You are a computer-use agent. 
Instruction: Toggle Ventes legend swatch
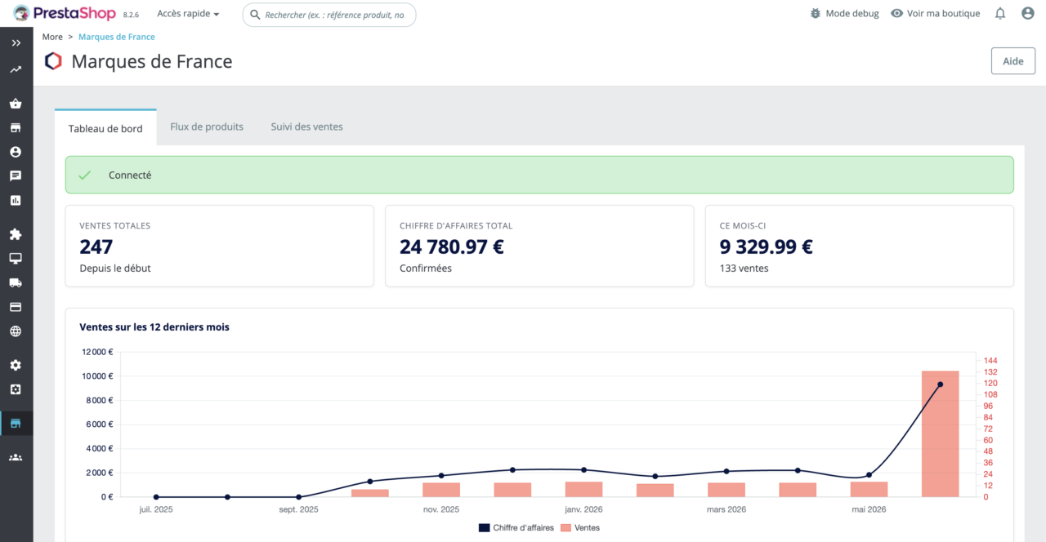coord(566,527)
